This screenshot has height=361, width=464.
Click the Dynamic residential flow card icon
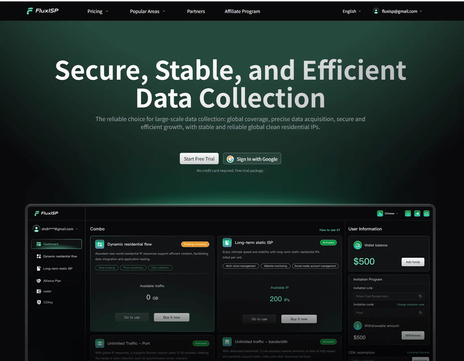click(x=100, y=244)
